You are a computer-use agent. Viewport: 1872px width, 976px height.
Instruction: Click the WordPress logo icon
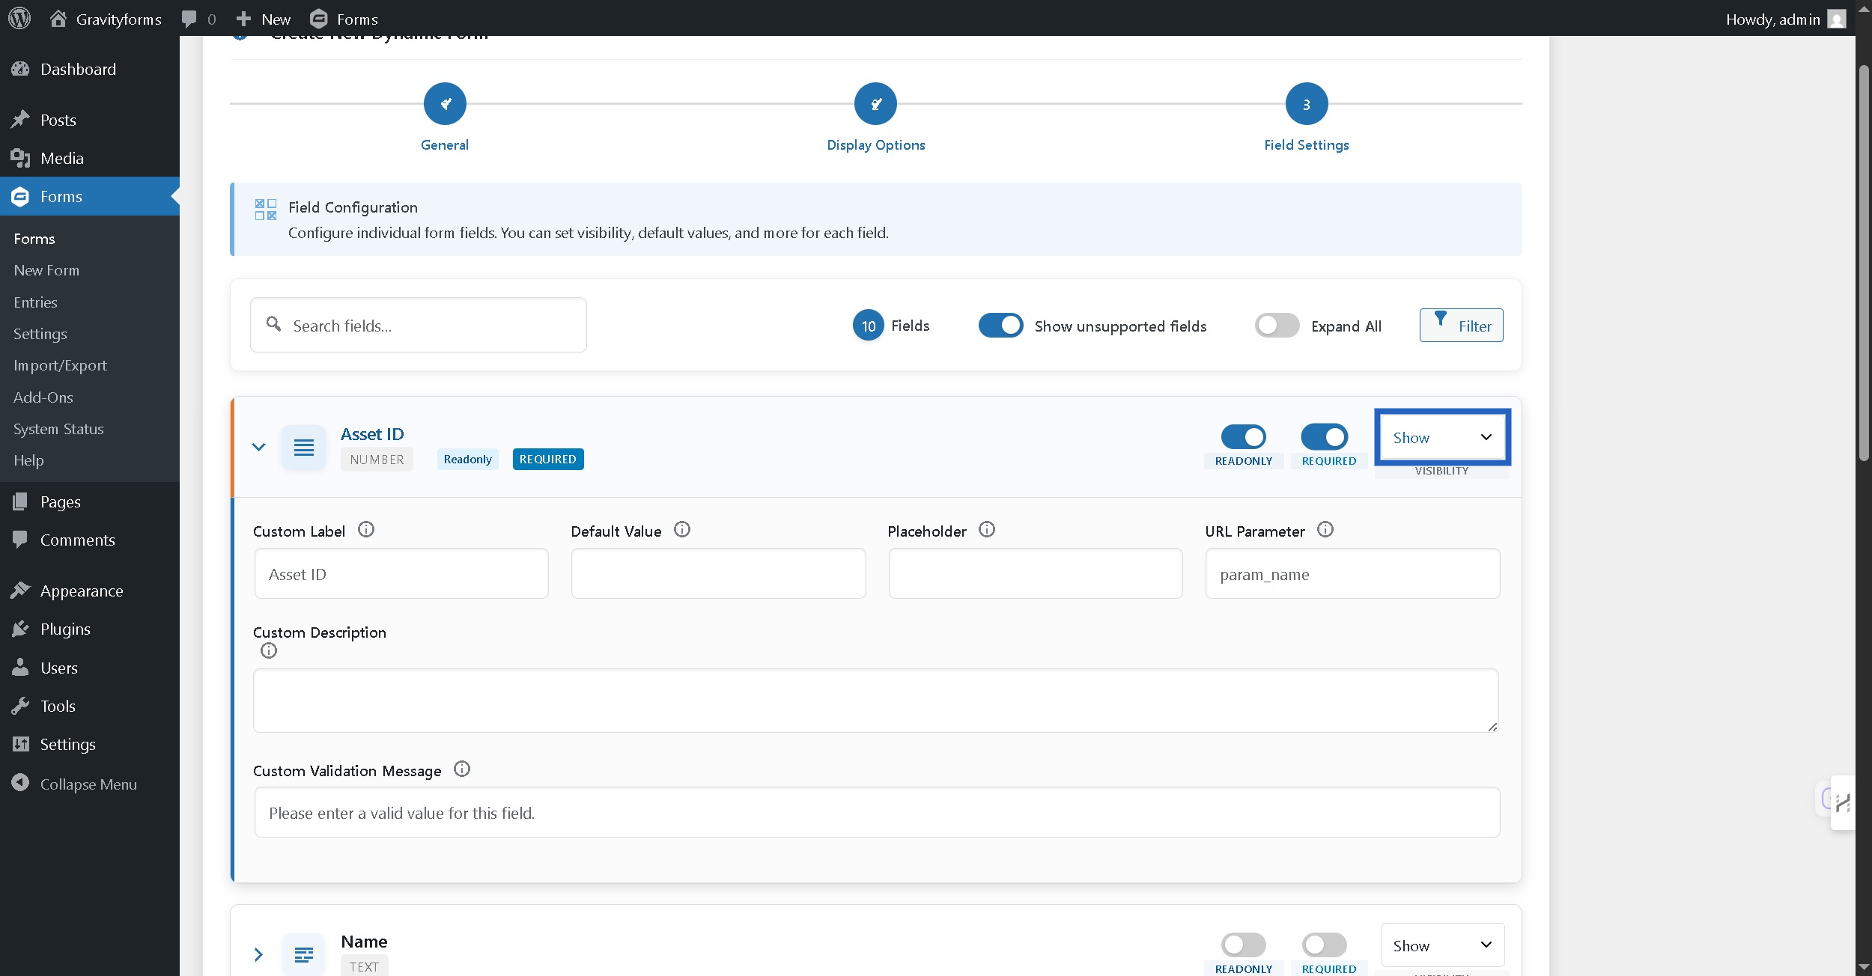[x=19, y=19]
